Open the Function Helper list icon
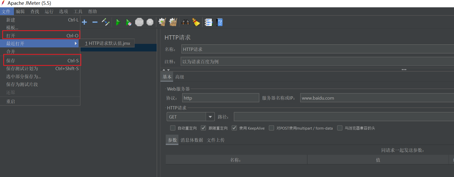 (208, 22)
